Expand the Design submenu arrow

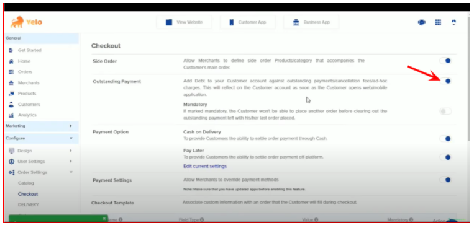(71, 151)
